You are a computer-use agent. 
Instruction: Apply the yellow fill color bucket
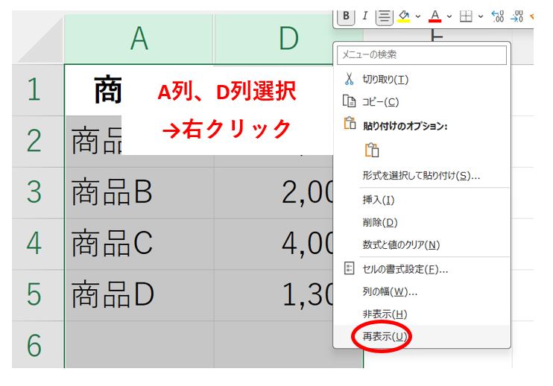(x=405, y=16)
